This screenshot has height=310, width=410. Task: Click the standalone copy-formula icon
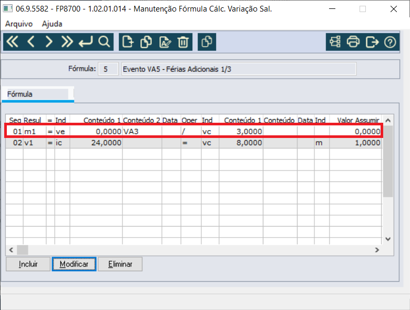tap(207, 42)
